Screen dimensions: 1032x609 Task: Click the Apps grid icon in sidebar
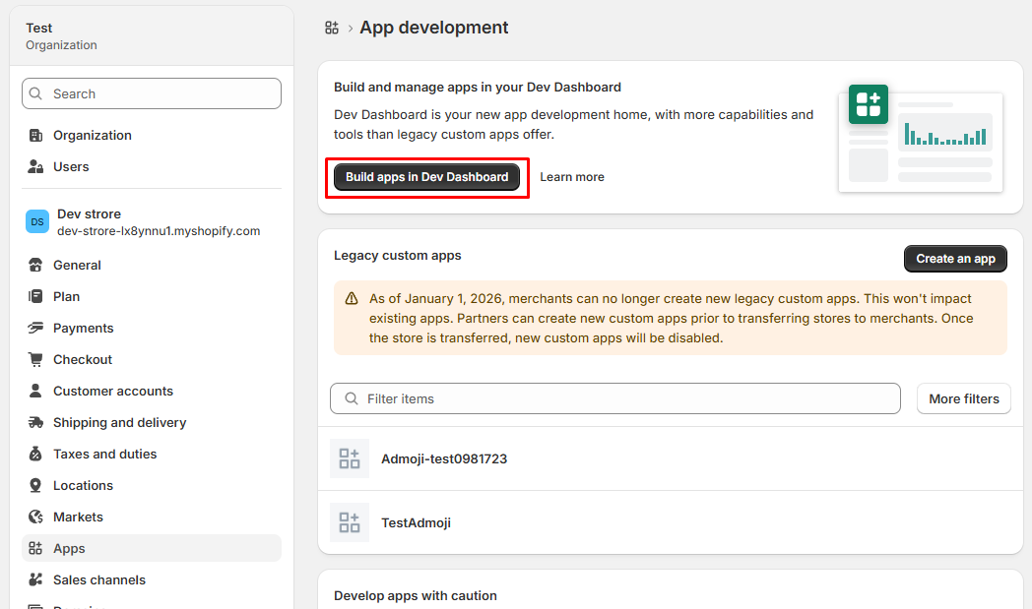tap(35, 549)
